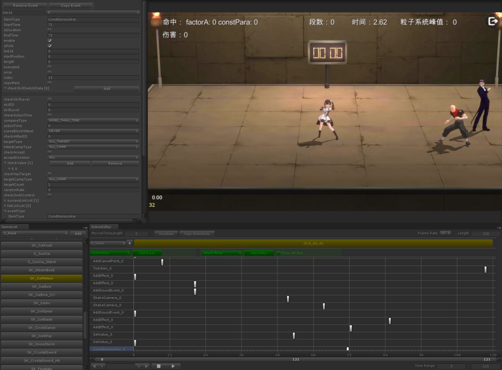The width and height of the screenshot is (502, 370).
Task: Jump to first frame with double-left arrow
Action: click(x=94, y=366)
